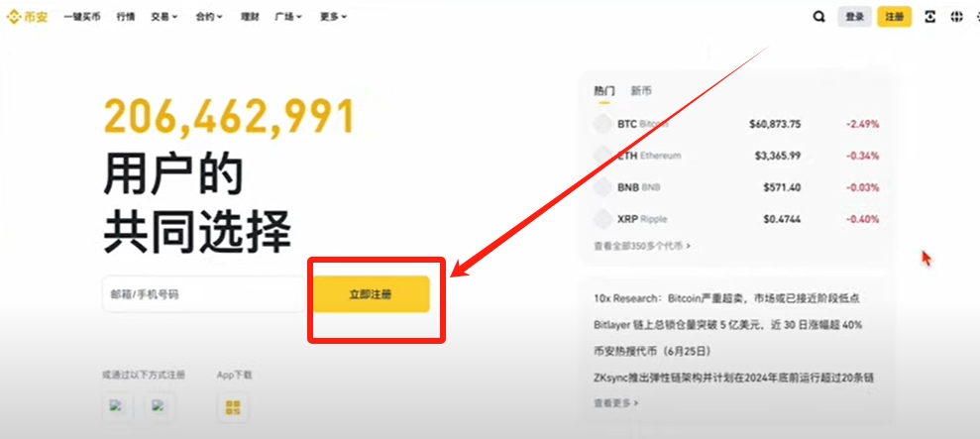
Task: Click the App download QR icon
Action: tap(233, 407)
